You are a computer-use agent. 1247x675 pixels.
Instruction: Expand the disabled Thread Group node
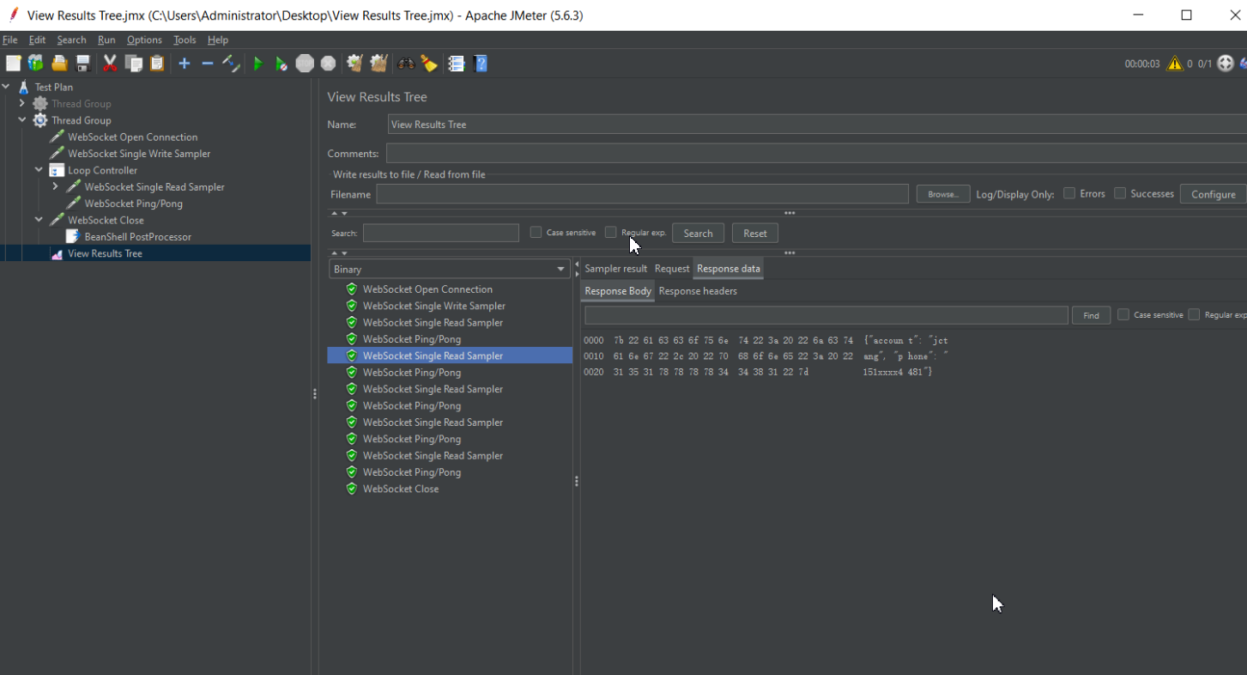point(22,103)
